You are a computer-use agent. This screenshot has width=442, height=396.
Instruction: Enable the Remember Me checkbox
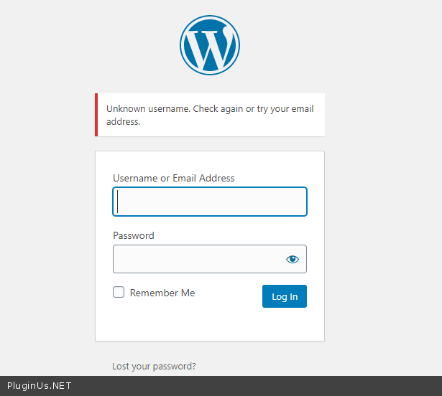[119, 293]
